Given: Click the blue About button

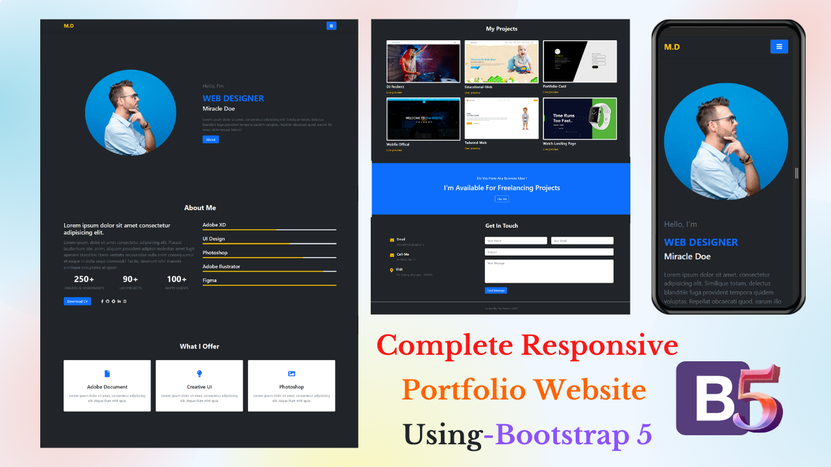Looking at the screenshot, I should tap(210, 139).
